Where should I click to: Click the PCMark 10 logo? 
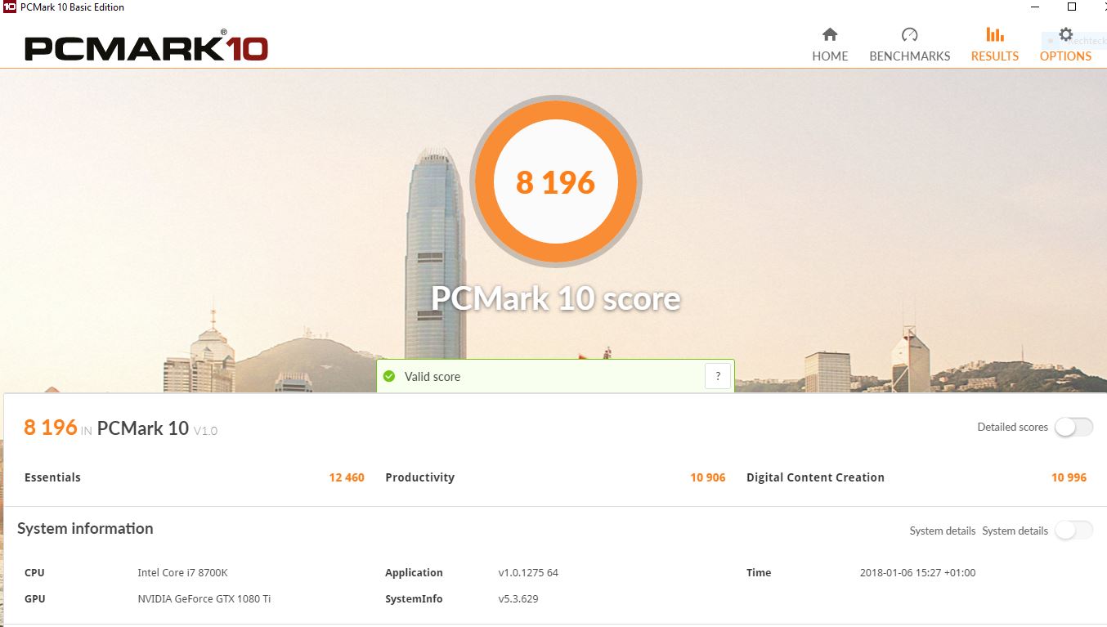click(x=146, y=47)
